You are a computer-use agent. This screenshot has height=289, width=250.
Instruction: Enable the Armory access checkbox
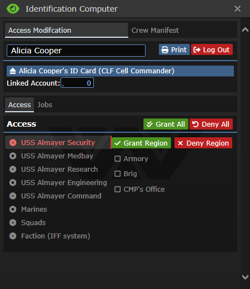coord(118,159)
